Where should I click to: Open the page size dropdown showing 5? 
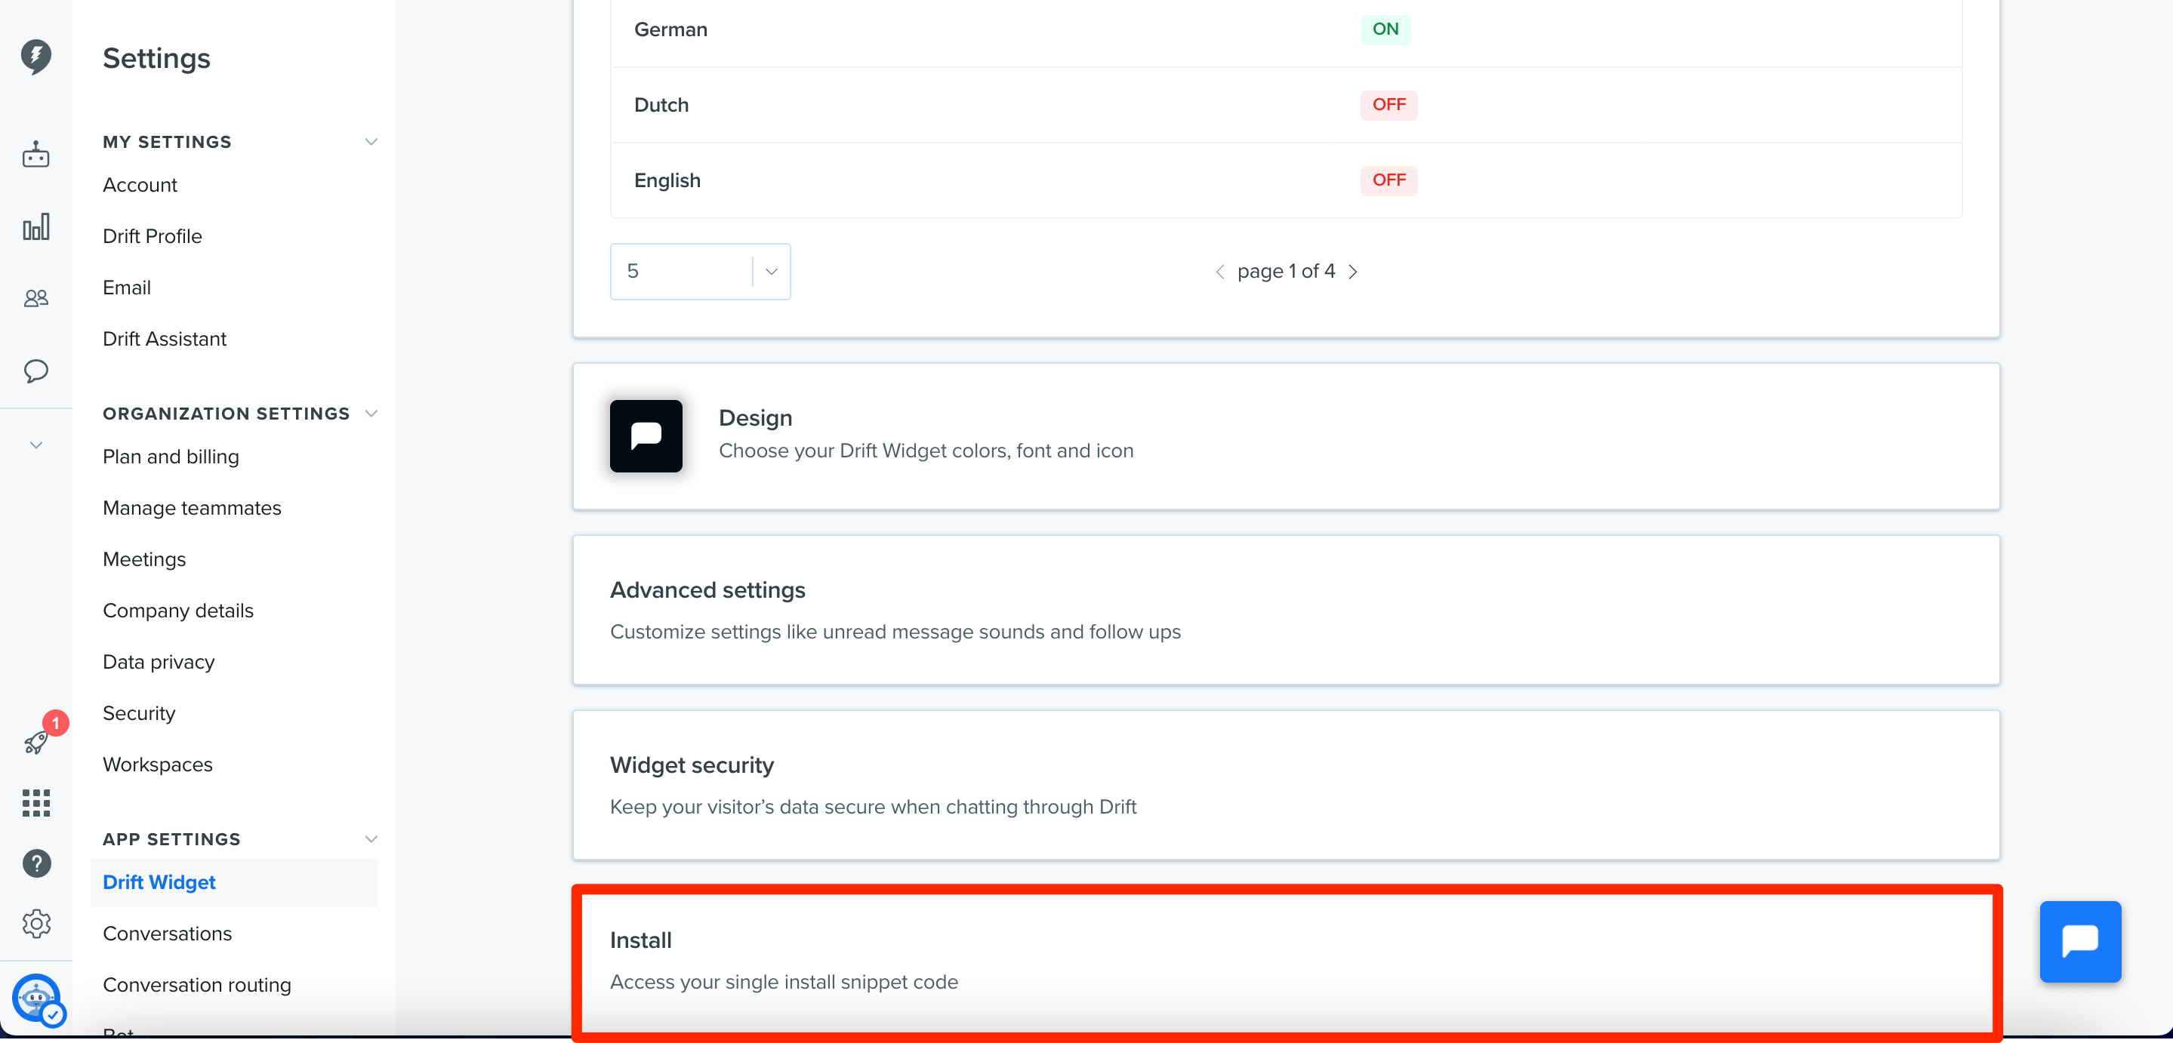click(x=769, y=271)
